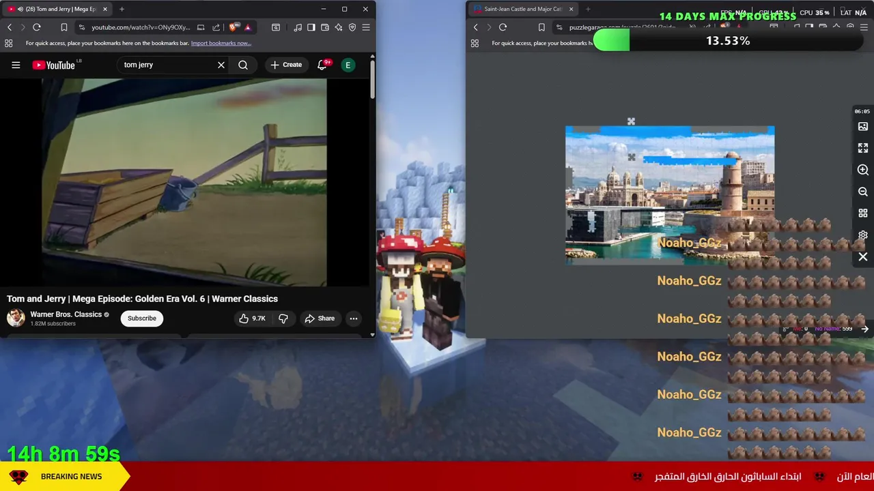874x491 pixels.
Task: Reload the puzzlegarage page
Action: pyautogui.click(x=503, y=27)
